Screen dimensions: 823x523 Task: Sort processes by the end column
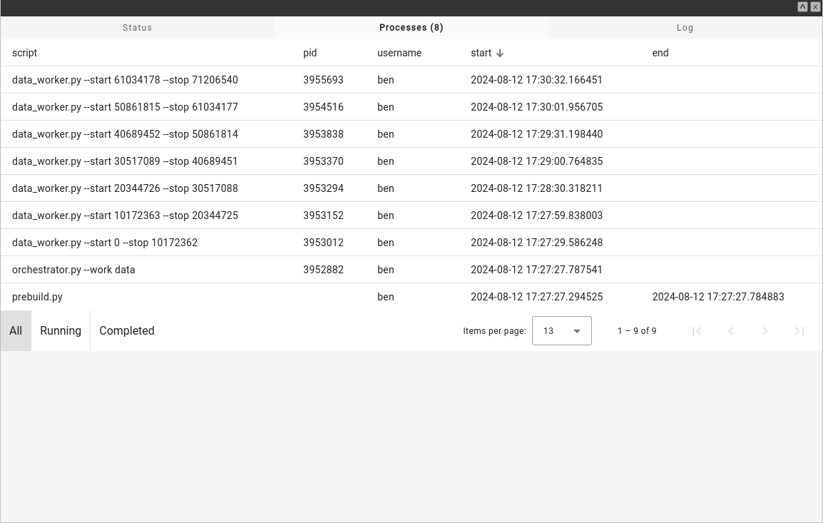tap(660, 53)
